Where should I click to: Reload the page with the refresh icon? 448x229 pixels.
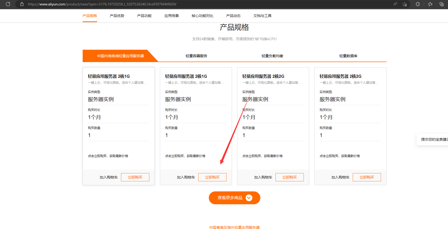[8, 4]
